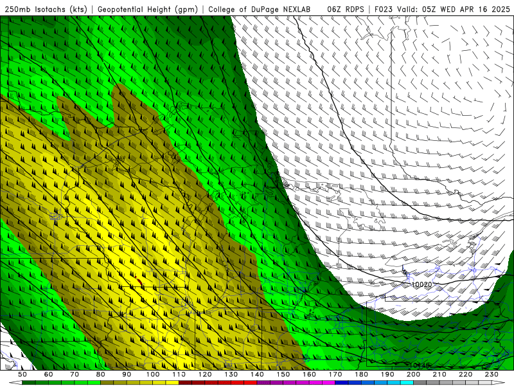Screen dimensions: 514x386
Task: Click the 90 value on the color scale
Action: (x=127, y=374)
